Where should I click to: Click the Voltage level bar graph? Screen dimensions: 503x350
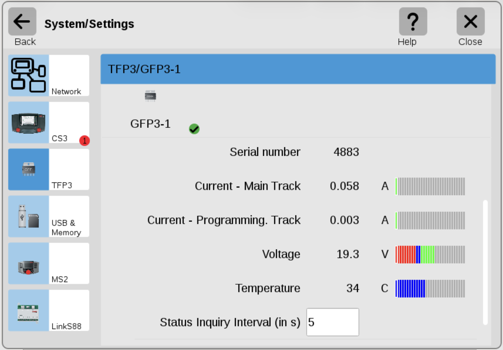point(430,255)
